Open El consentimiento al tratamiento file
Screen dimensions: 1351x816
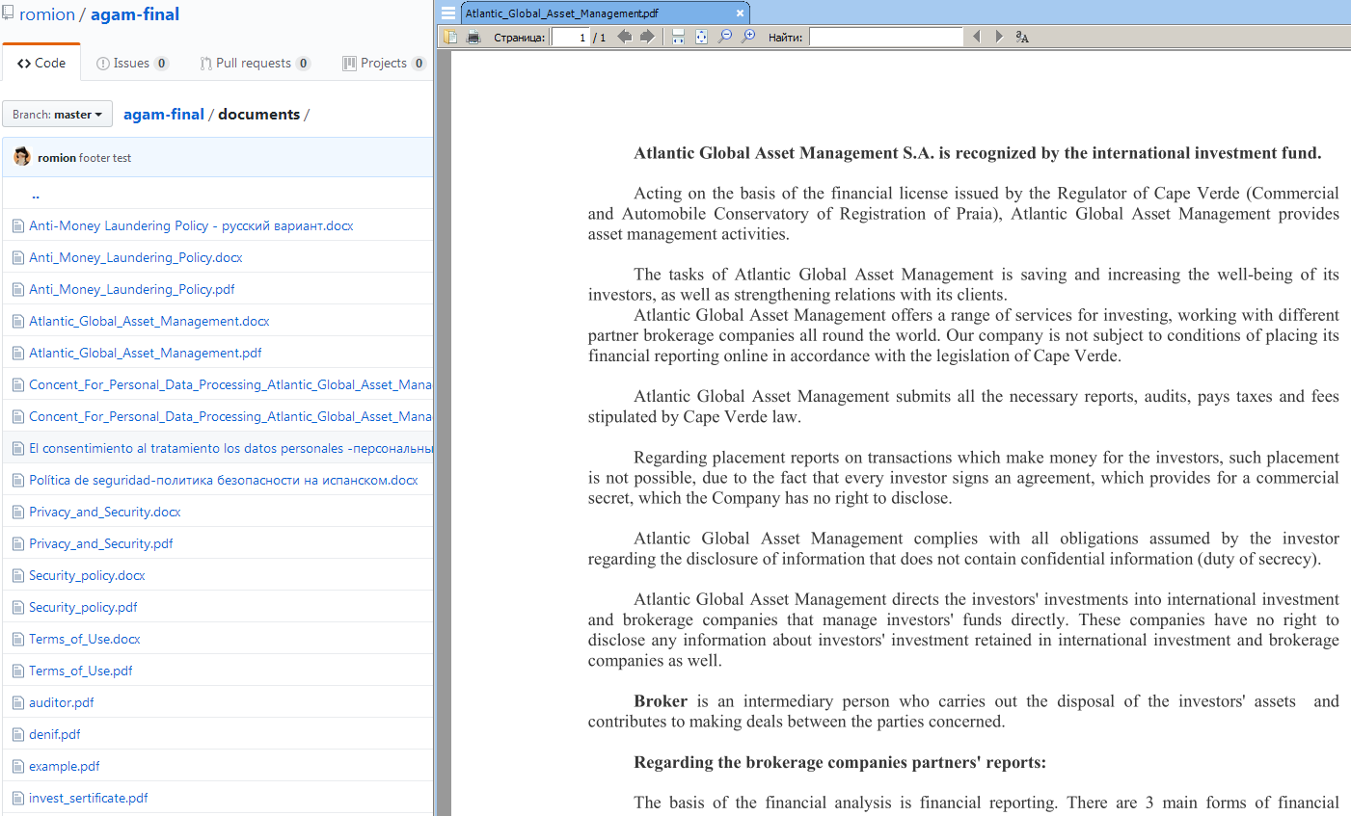click(230, 448)
